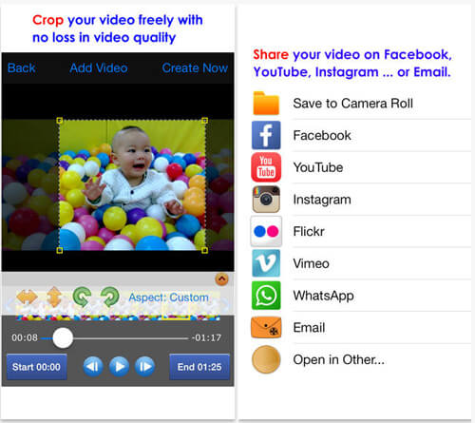
Task: Open the Aspect: Custom selector
Action: (x=168, y=298)
